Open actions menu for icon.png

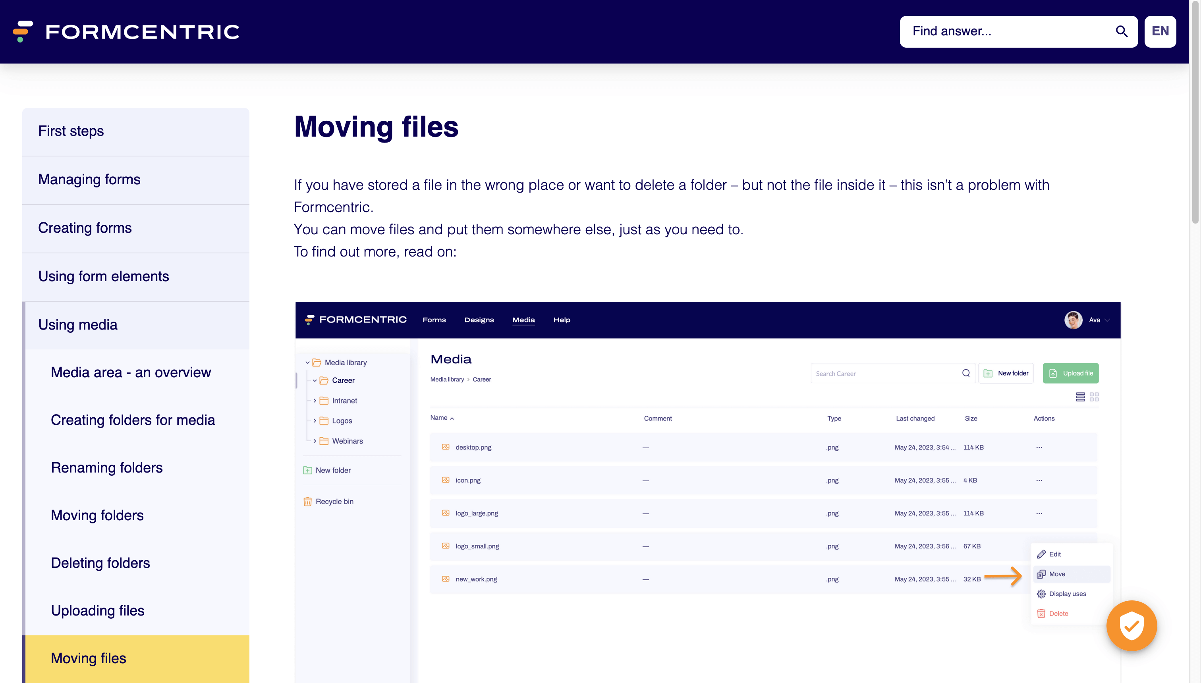coord(1039,480)
